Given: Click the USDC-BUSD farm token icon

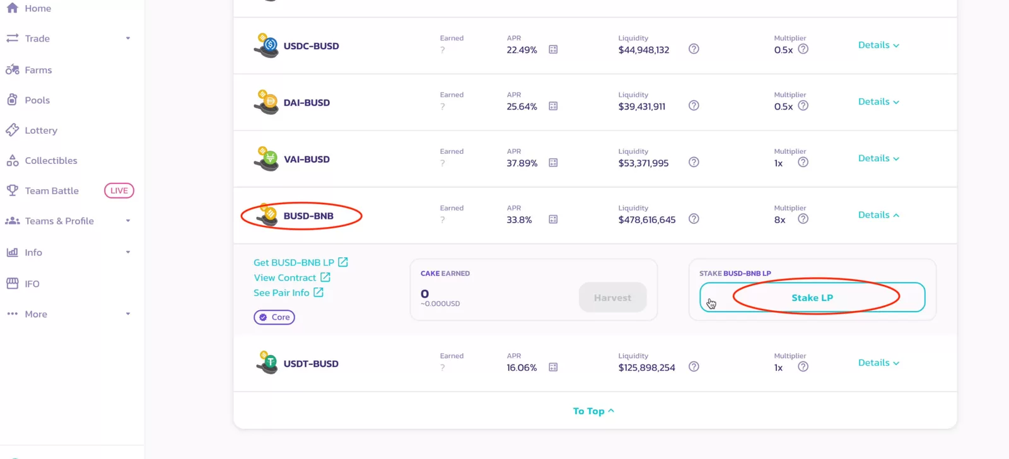Looking at the screenshot, I should click(x=267, y=45).
